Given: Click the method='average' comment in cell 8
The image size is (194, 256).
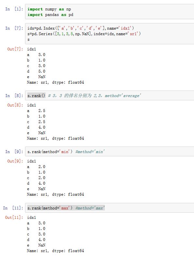Looking at the screenshot, I should coord(123,96).
